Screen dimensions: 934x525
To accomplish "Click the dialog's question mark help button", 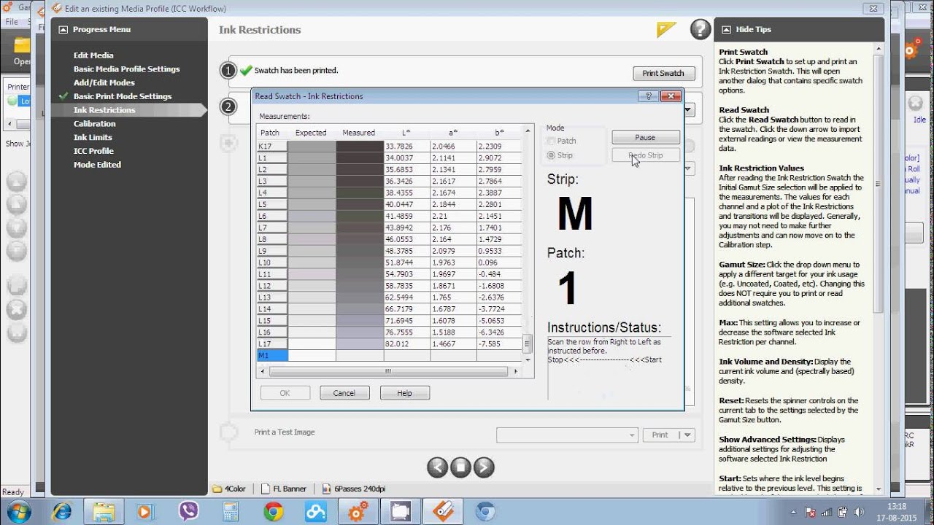I will tap(648, 96).
